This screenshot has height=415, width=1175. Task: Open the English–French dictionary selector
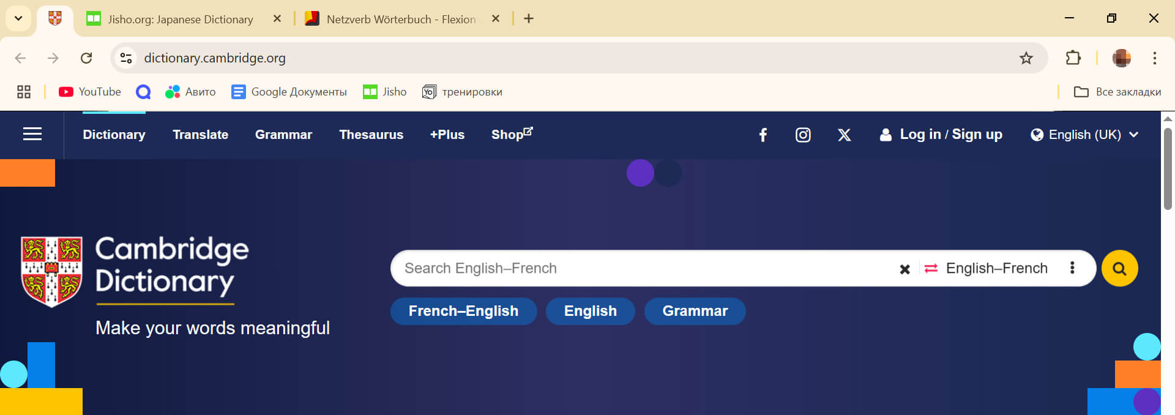[x=997, y=268]
